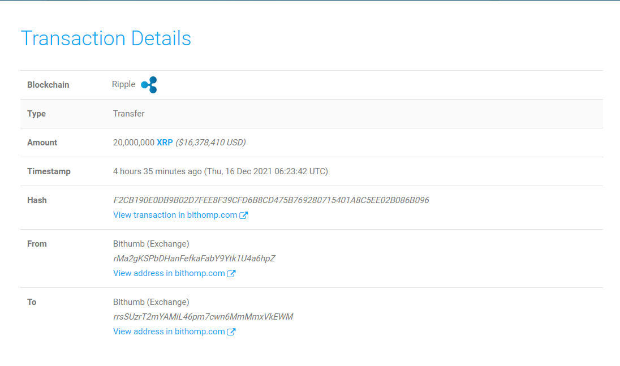Click the From row label
The height and width of the screenshot is (366, 620).
pyautogui.click(x=37, y=243)
